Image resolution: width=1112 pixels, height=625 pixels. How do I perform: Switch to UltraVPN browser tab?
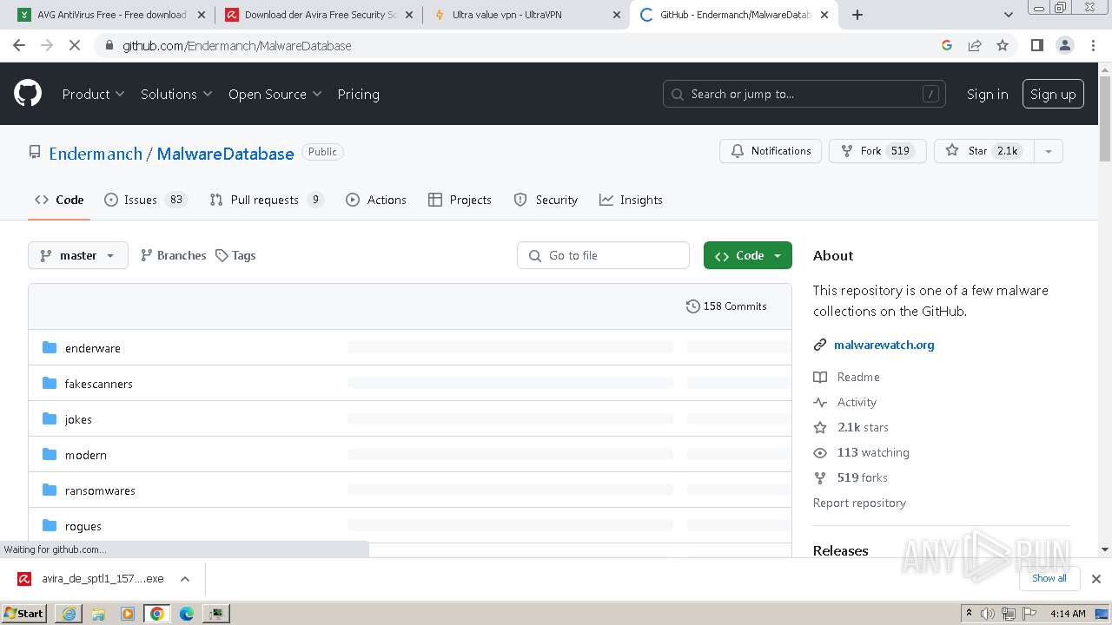(x=526, y=15)
